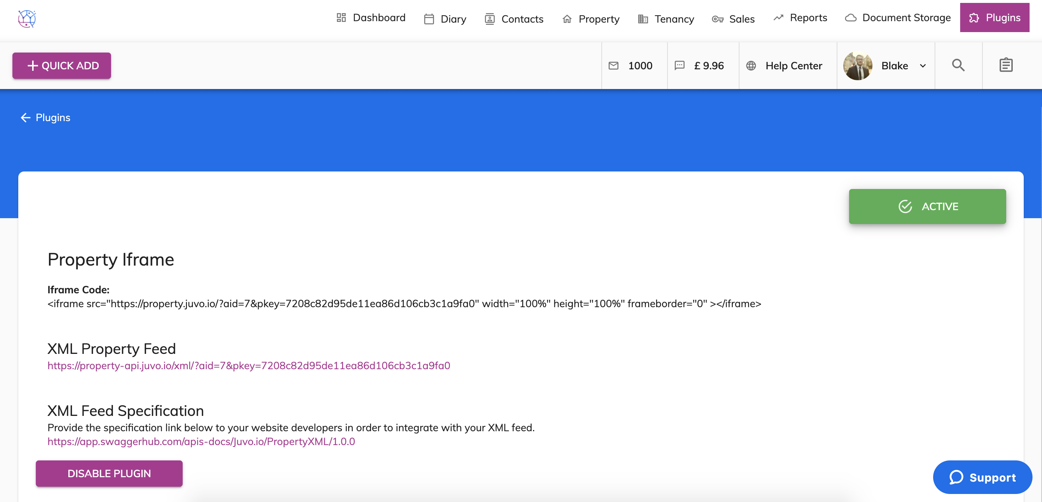Image resolution: width=1042 pixels, height=502 pixels.
Task: Open the Dashboard menu item
Action: (371, 18)
